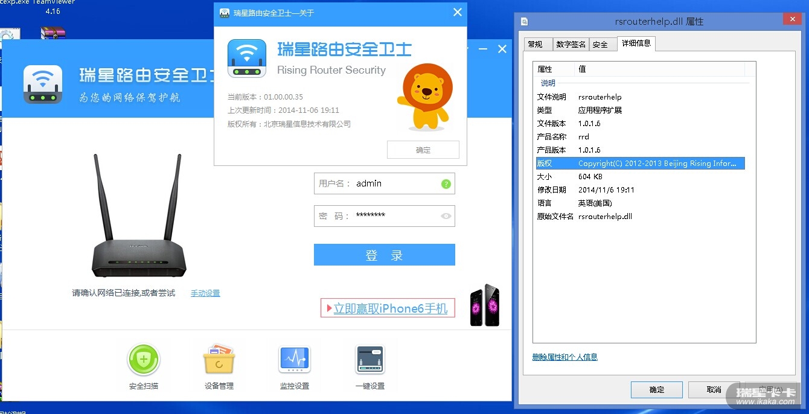Click the properties window title icon
809x414 pixels.
524,21
